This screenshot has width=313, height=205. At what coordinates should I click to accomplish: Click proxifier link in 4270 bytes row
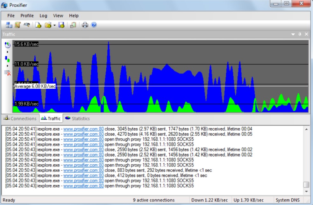(83, 134)
